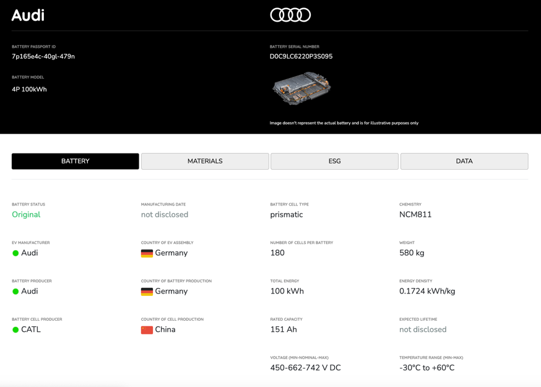Click green status dot beside EV manufacturer Audi
Screen dimensions: 541x387
(15, 253)
